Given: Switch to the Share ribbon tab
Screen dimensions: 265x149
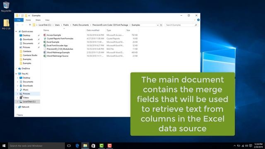Looking at the screenshot, I should point(38,20).
